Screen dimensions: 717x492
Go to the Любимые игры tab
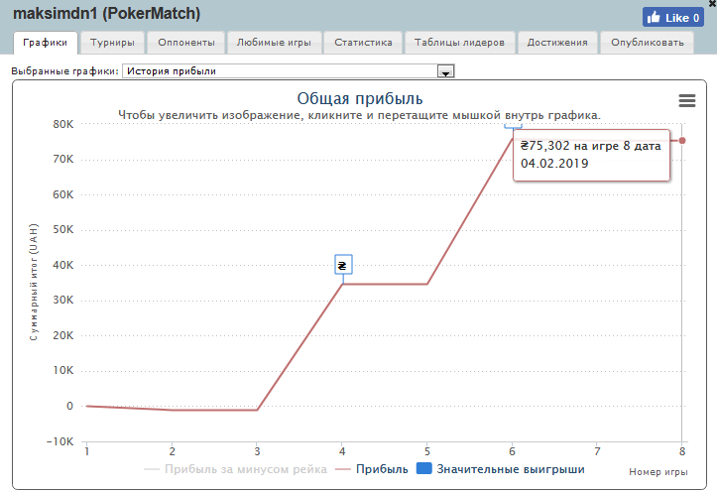pyautogui.click(x=274, y=43)
